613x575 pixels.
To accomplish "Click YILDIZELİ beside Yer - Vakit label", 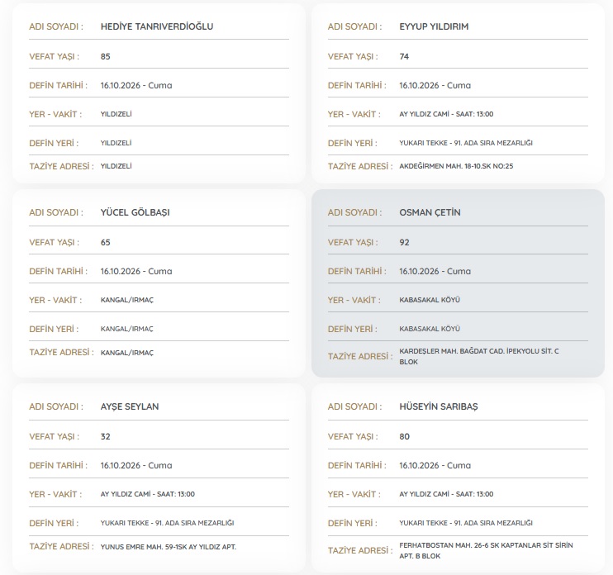I will point(116,114).
